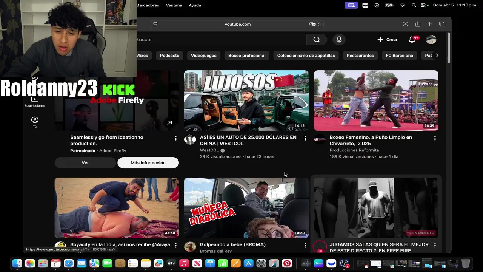Select the FC Barcelona chip
Viewport: 483px width, 272px height.
400,56
